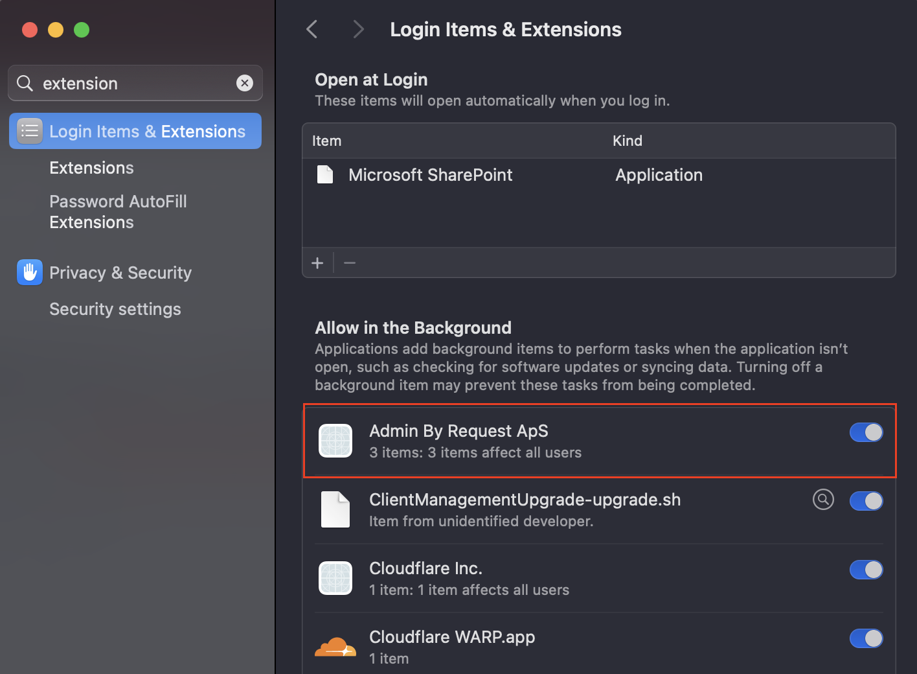Screen dimensions: 917x674
Task: Open Password AutoFill Extensions sidebar result
Action: click(x=118, y=212)
